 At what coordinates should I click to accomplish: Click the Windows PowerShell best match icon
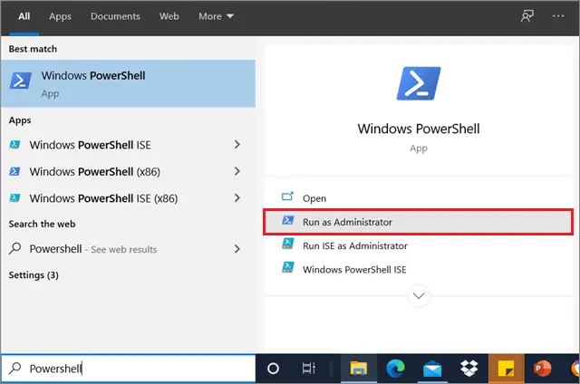pyautogui.click(x=20, y=81)
